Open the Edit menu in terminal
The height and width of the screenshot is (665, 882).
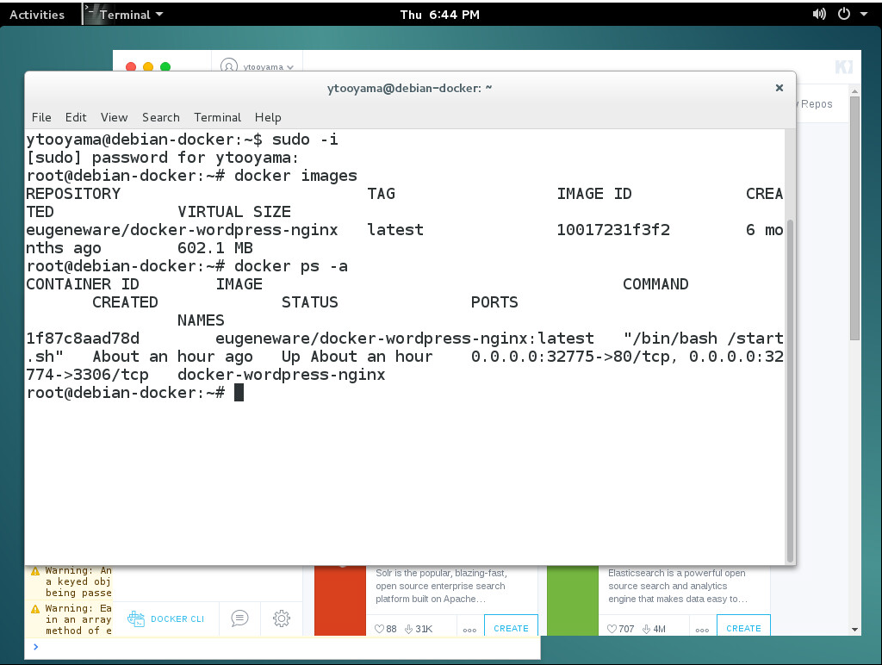click(x=76, y=117)
